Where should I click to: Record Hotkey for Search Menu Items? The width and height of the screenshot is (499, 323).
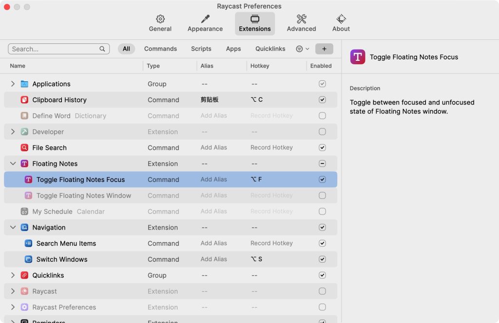(271, 243)
